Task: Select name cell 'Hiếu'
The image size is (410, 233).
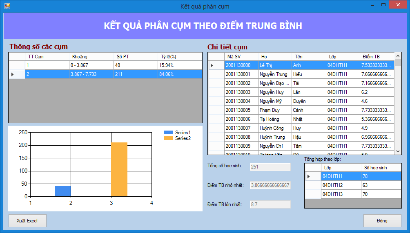Action: tap(309, 74)
